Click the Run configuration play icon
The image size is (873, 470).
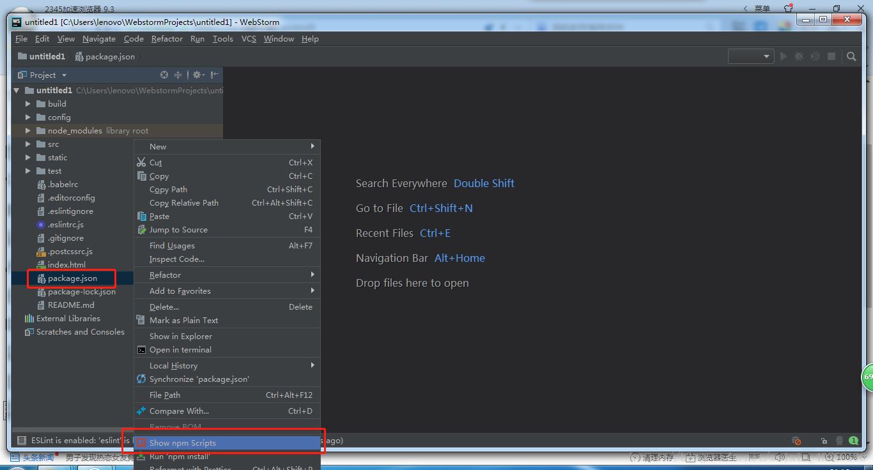[784, 56]
